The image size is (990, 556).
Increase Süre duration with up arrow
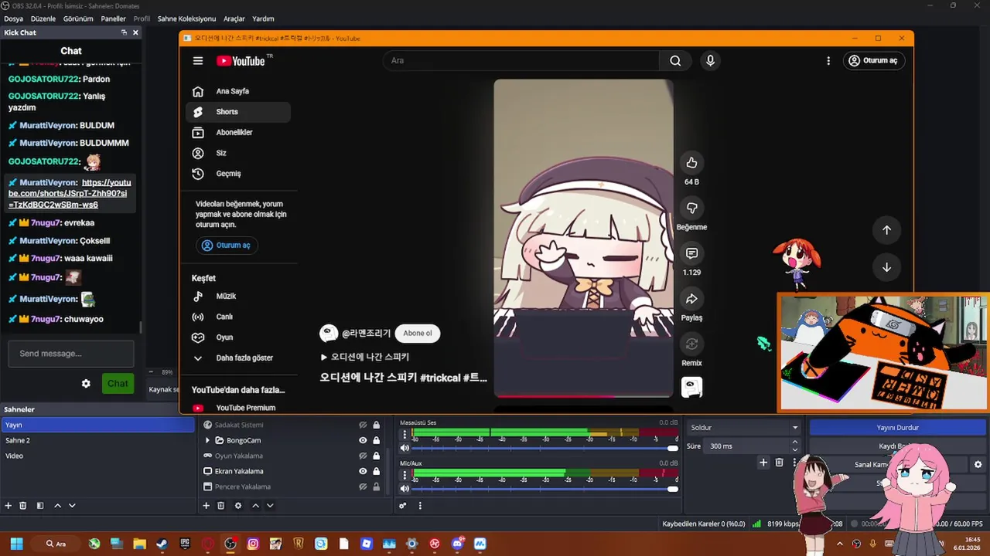tap(794, 442)
